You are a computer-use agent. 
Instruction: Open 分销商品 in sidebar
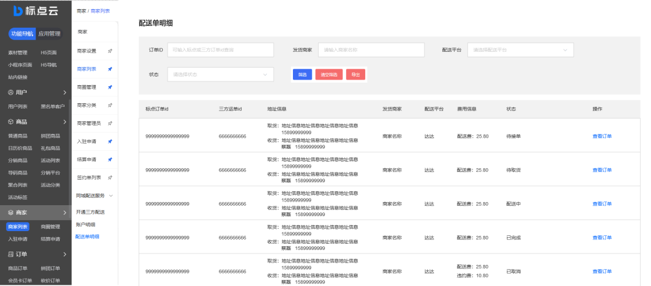click(17, 160)
